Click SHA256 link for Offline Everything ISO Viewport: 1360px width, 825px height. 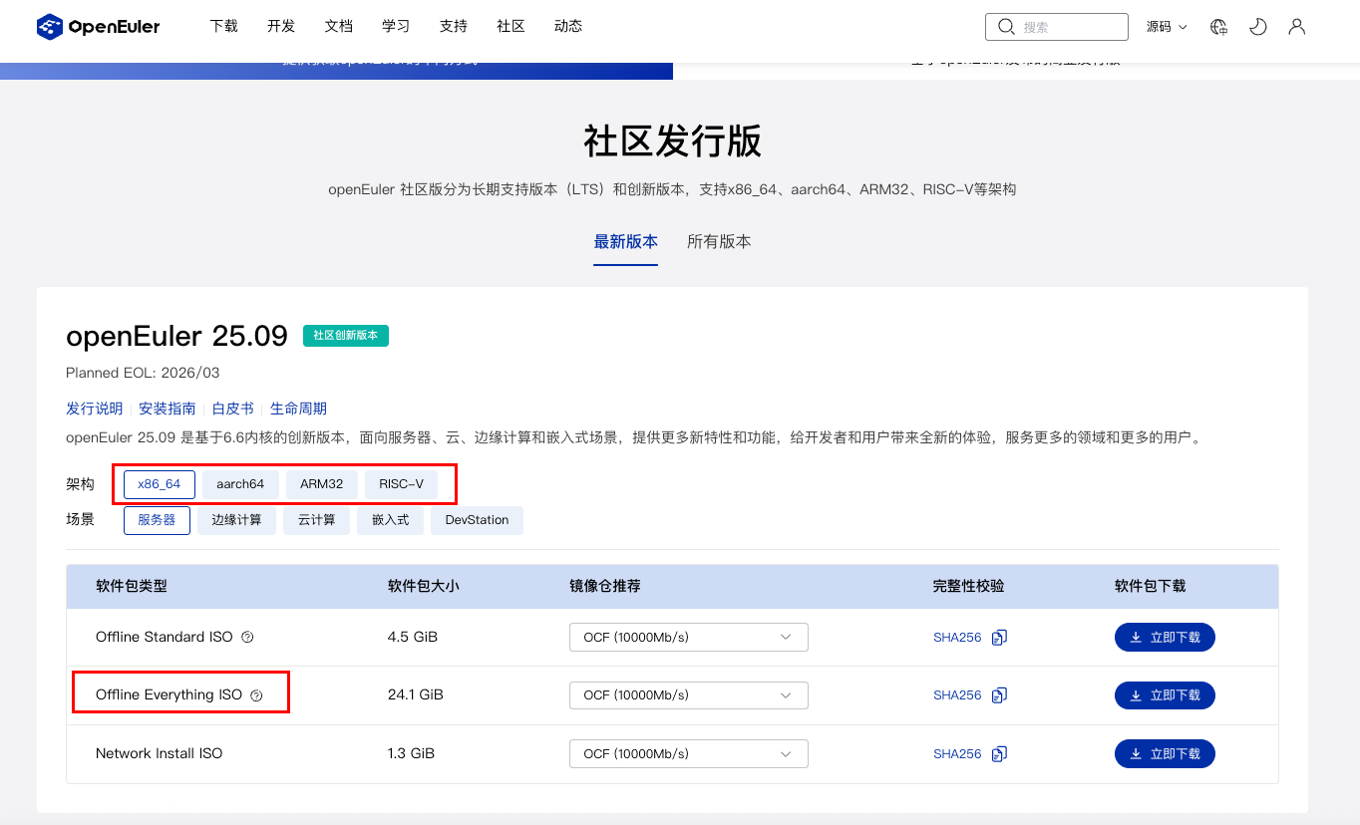coord(957,695)
